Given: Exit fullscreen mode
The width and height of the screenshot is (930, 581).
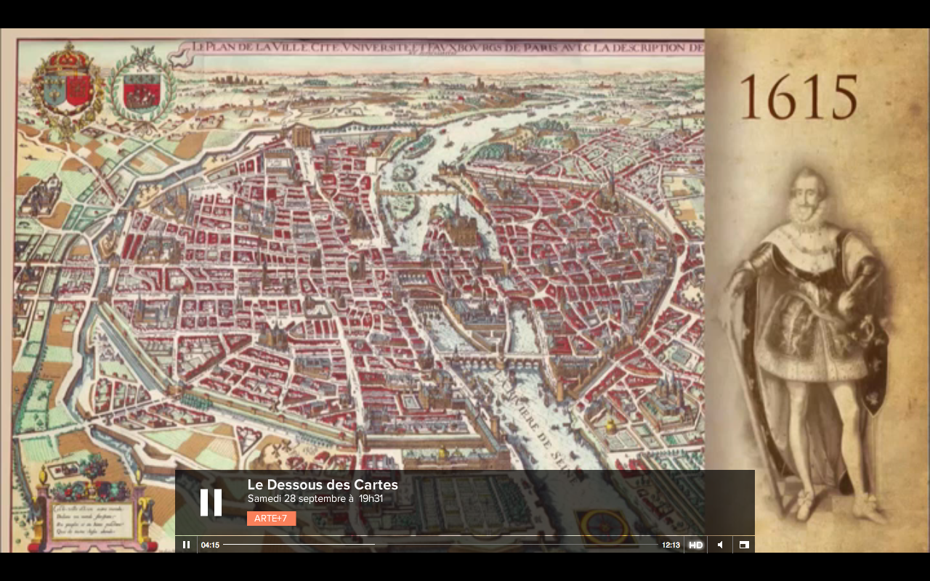Looking at the screenshot, I should click(x=744, y=545).
